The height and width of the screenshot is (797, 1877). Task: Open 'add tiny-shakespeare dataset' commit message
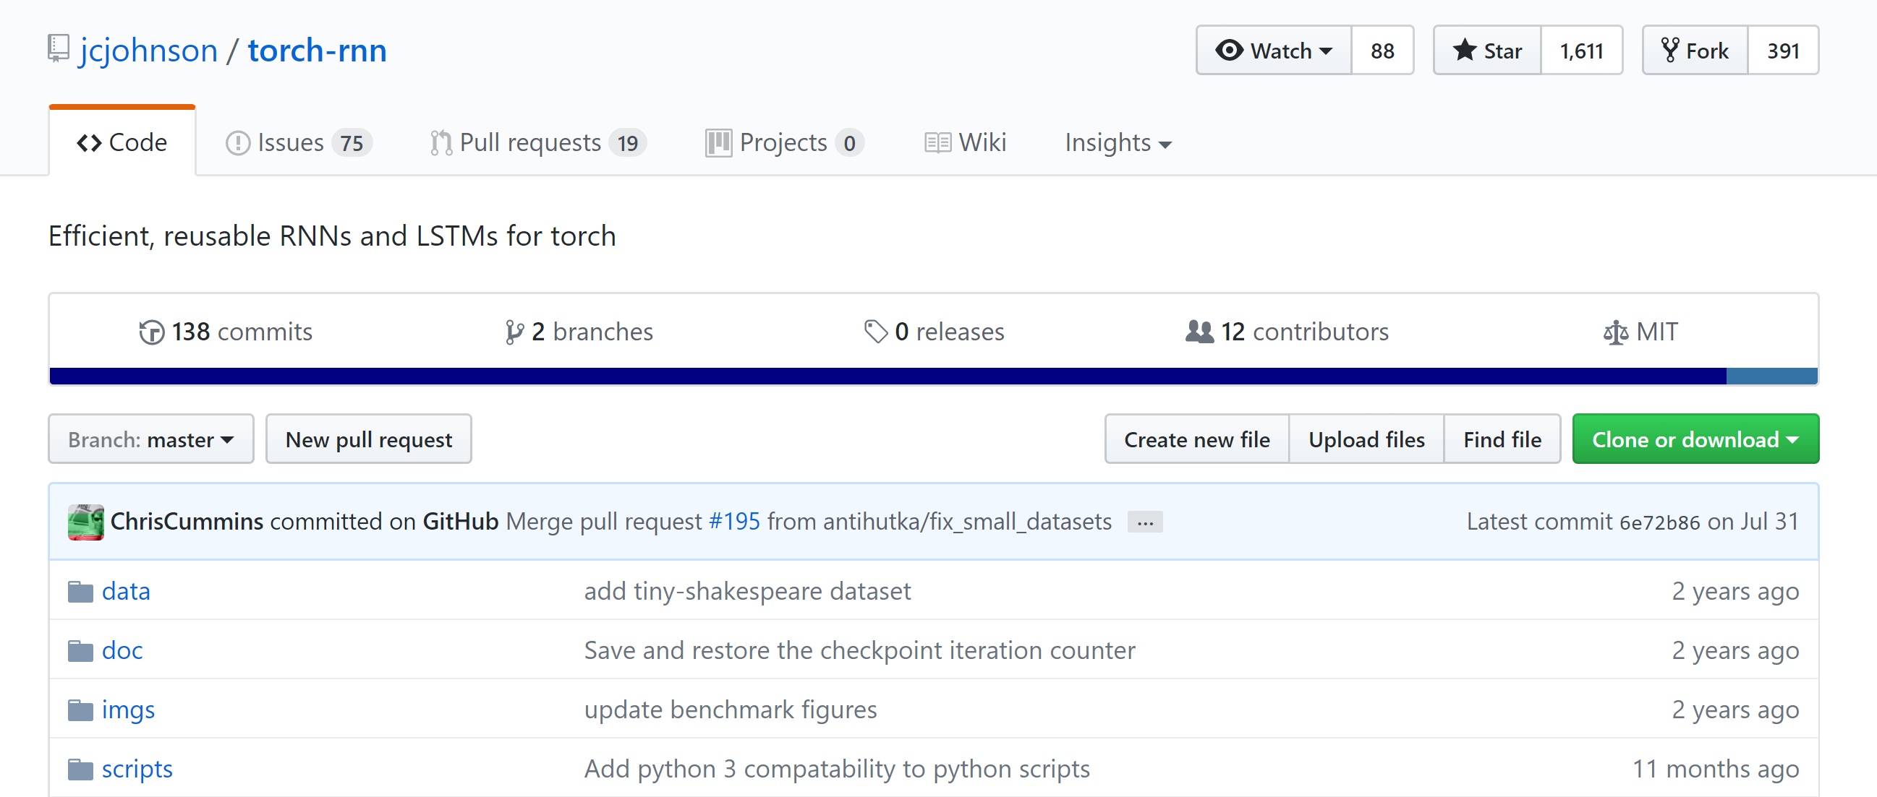(x=748, y=592)
